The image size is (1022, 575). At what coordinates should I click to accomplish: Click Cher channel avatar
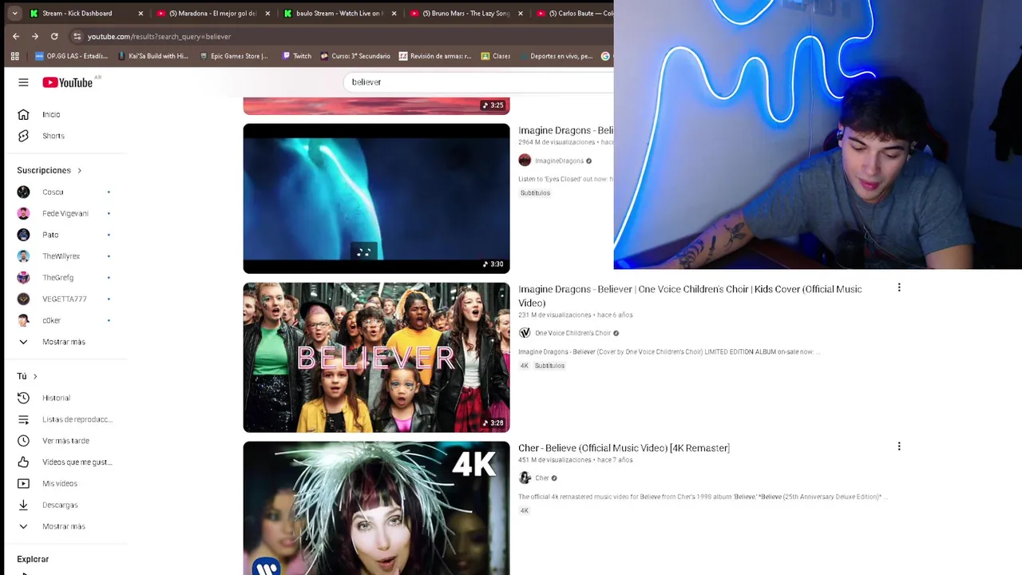point(525,478)
